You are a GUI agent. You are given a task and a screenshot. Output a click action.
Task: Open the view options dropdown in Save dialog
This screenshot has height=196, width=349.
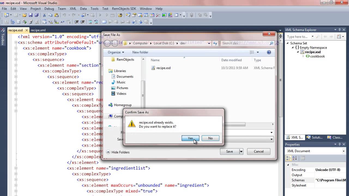coord(258,52)
